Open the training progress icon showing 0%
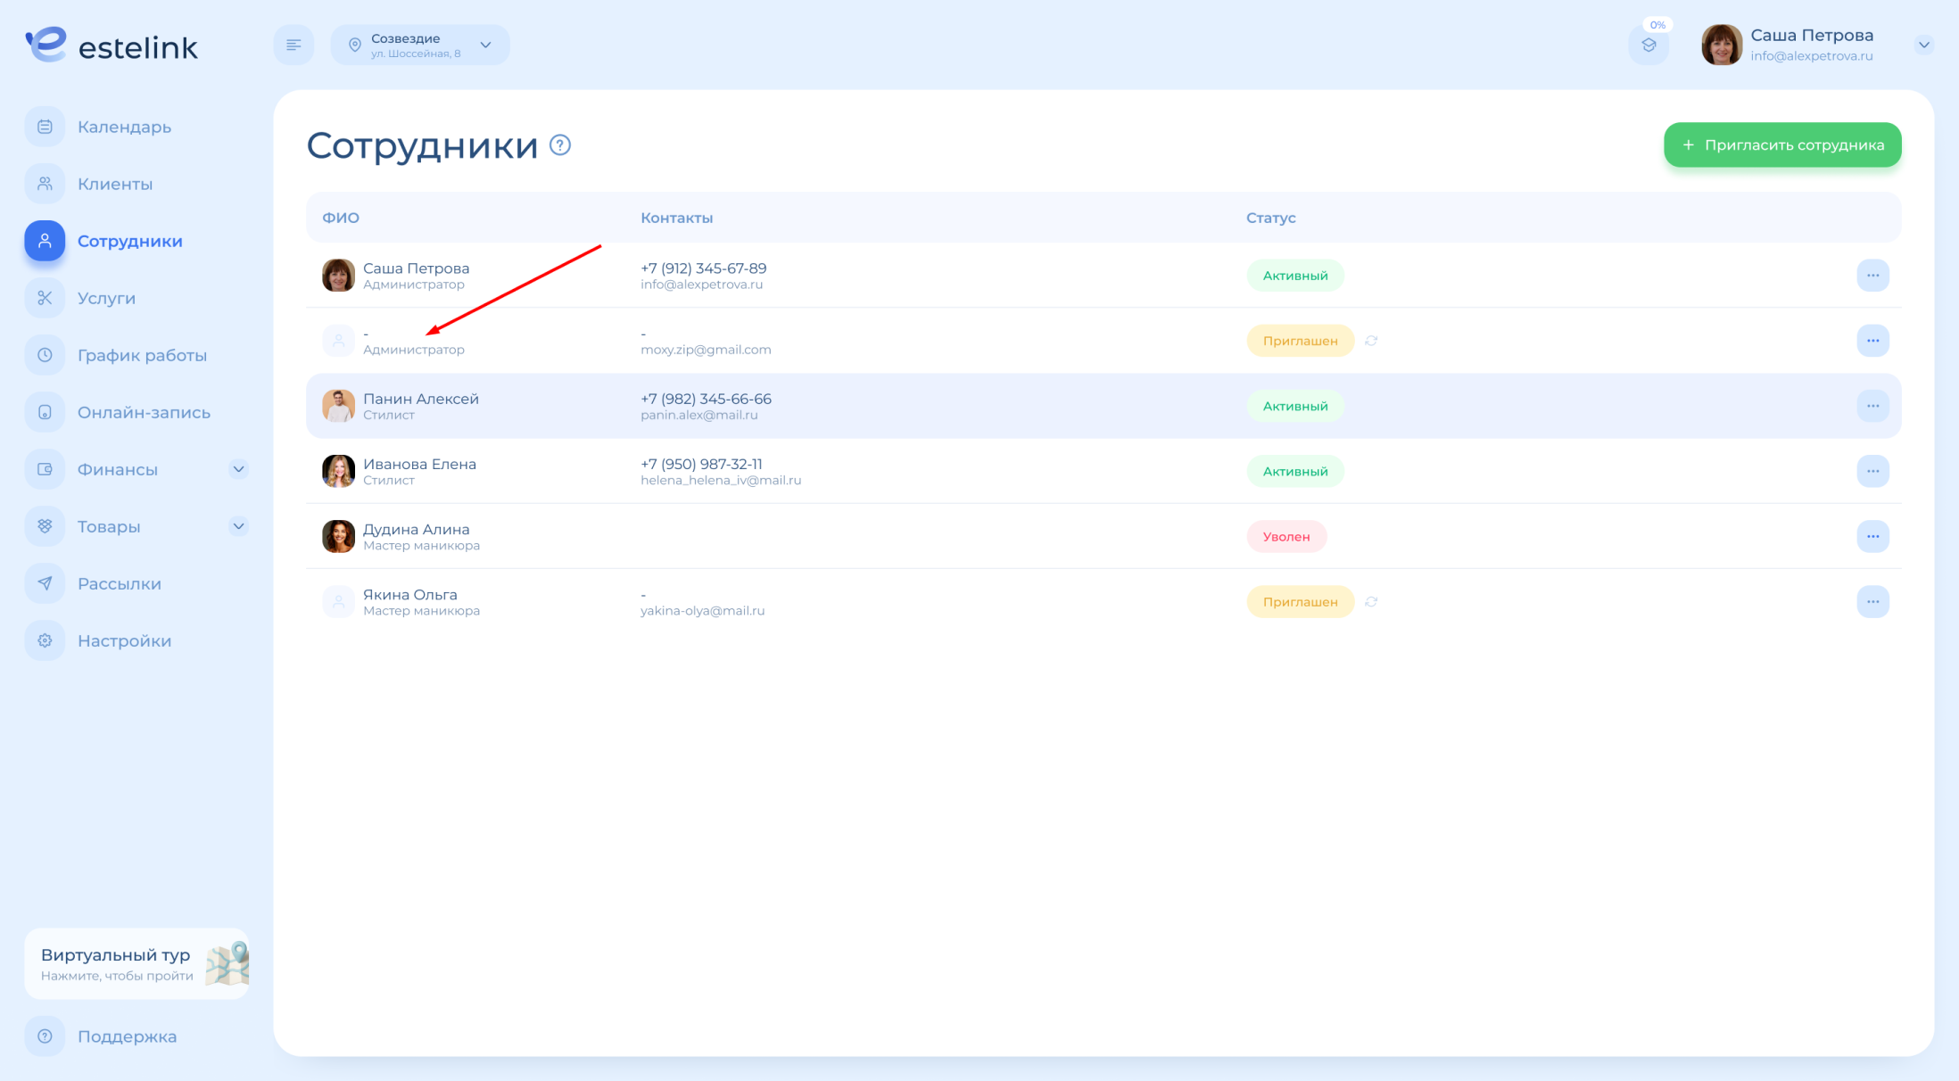 point(1649,45)
